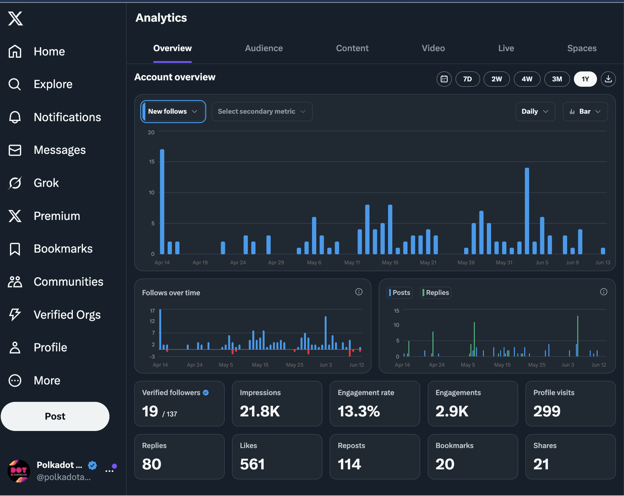
Task: Click the info icon on Posts/Replies chart
Action: pyautogui.click(x=604, y=292)
